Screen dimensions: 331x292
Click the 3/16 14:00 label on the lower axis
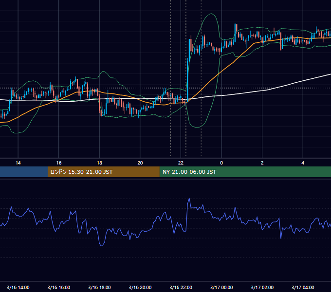click(x=18, y=287)
